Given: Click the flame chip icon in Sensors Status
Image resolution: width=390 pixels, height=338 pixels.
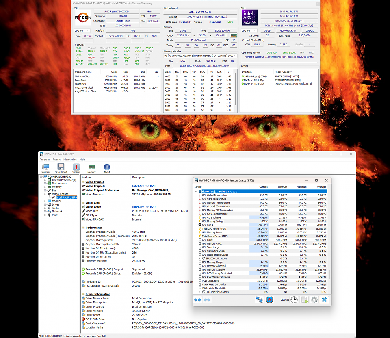Looking at the screenshot, I should pos(269,300).
